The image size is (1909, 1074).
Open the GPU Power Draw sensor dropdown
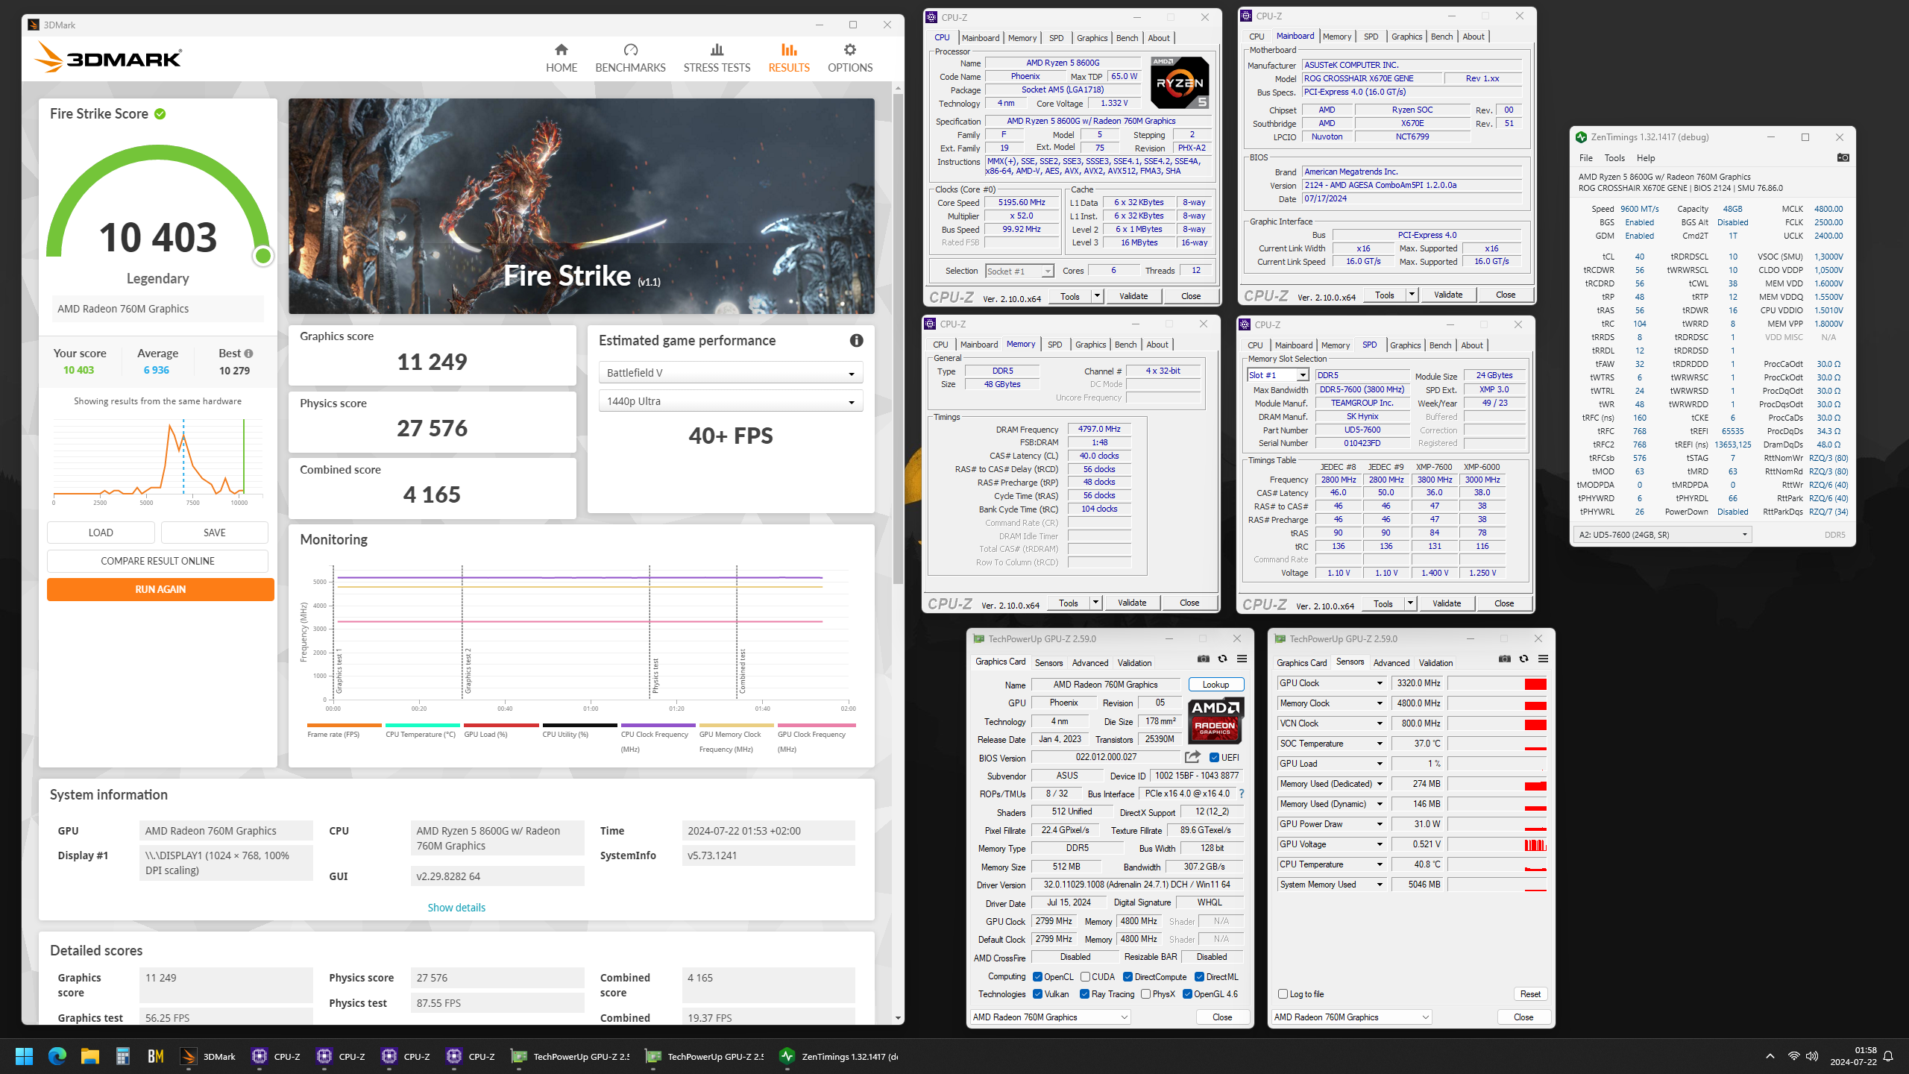point(1332,824)
